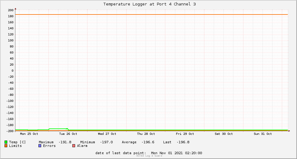Click the 200 y-axis tick label
This screenshot has width=297, height=159.
point(11,10)
